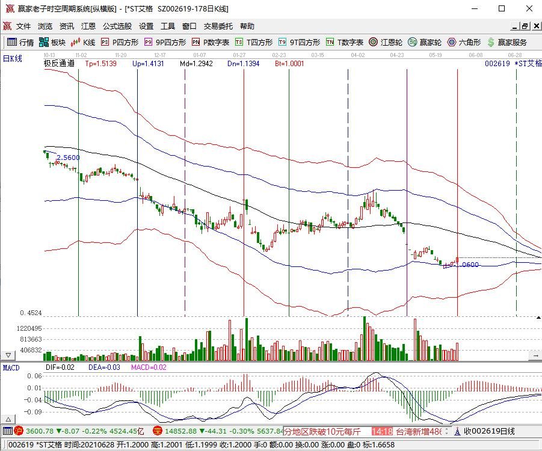Viewport: 542px width, 451px height.
Task: Click the MACD indicator label
Action: [x=11, y=367]
